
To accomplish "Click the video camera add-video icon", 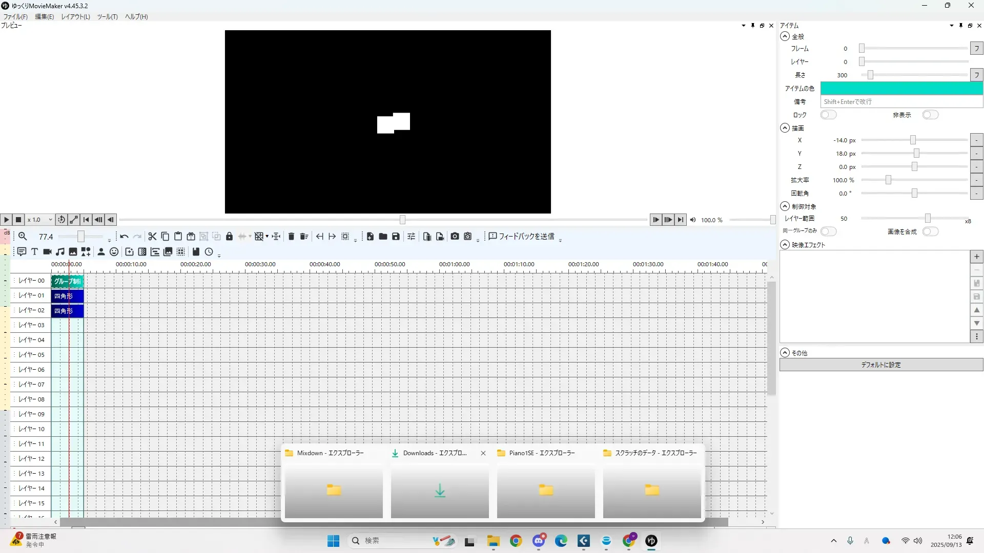I will click(47, 252).
